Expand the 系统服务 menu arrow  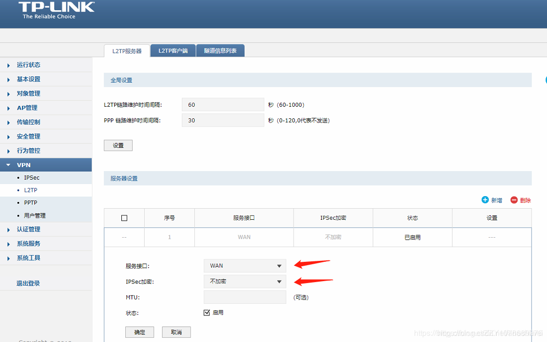tap(8, 244)
